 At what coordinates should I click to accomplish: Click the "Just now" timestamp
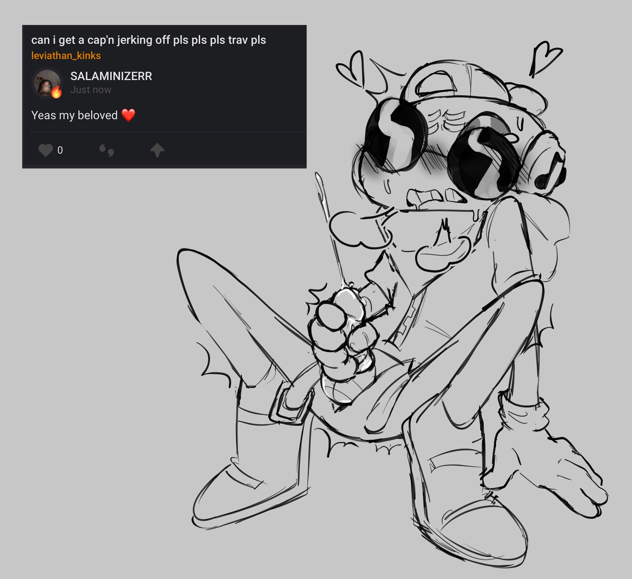point(91,90)
